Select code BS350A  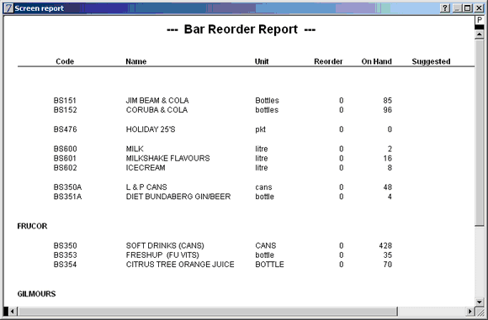pos(67,187)
